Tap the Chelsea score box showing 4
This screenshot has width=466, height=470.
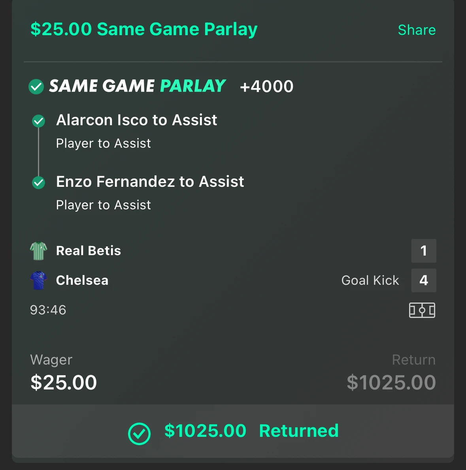click(424, 280)
